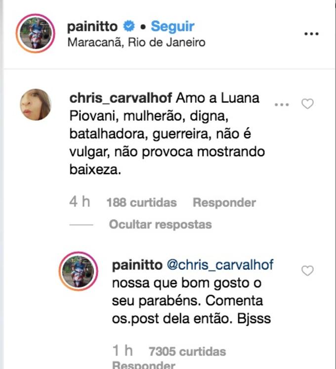Collapse the replies with Ocultar respostas
Screen dimensions: 336x369
coord(160,225)
